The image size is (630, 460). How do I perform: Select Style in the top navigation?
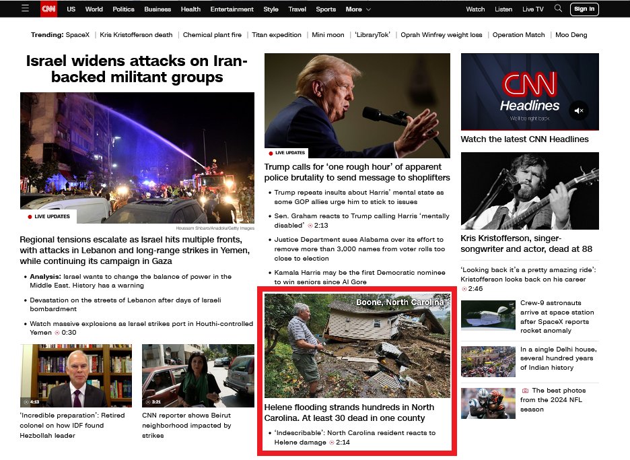point(271,9)
